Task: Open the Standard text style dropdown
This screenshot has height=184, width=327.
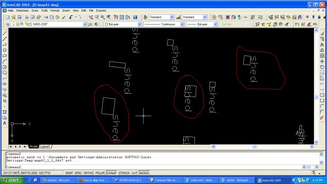Action: click(x=172, y=17)
